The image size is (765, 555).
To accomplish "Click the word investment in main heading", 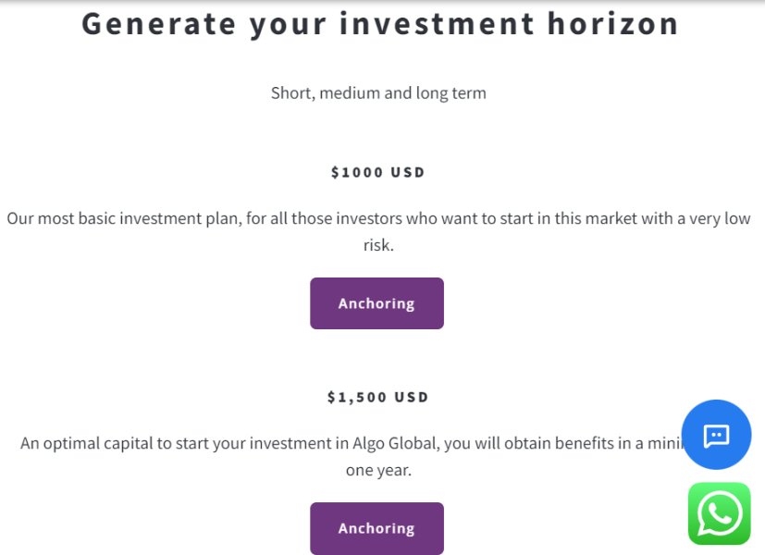I will click(x=437, y=24).
